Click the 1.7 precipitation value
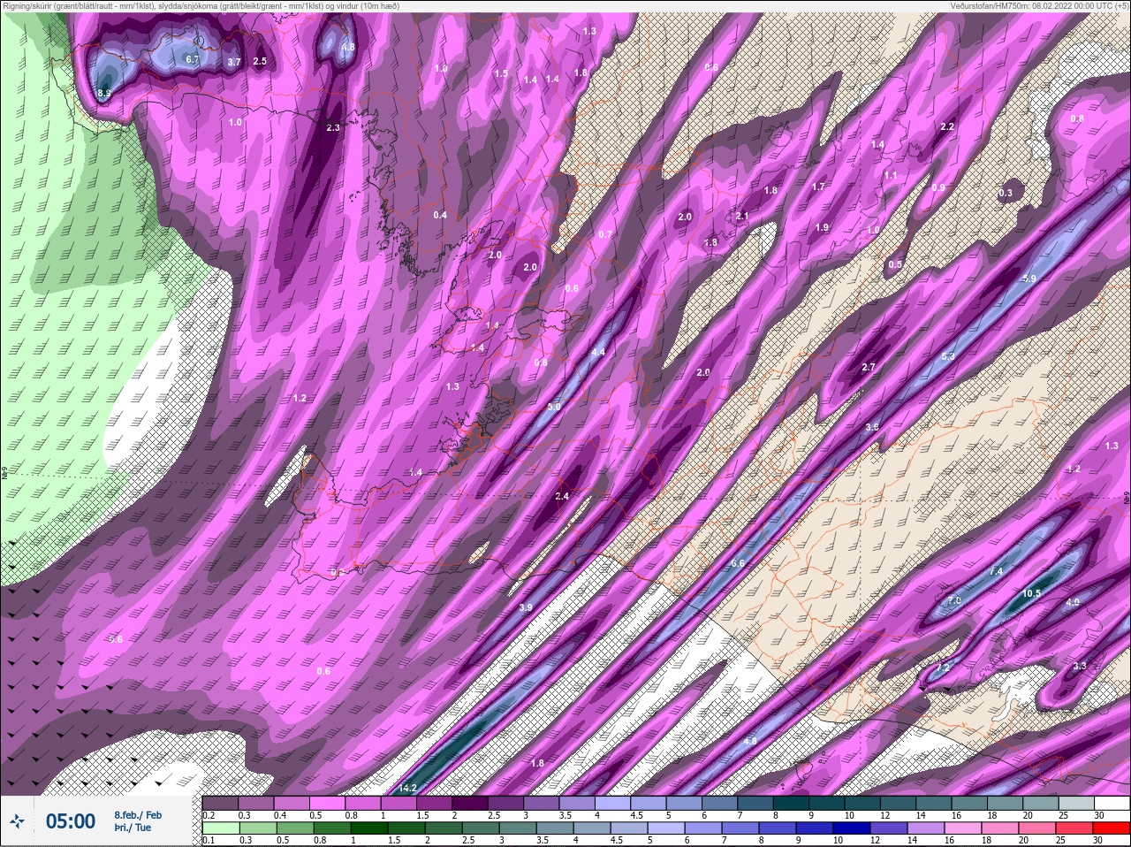Image resolution: width=1131 pixels, height=847 pixels. pos(818,187)
